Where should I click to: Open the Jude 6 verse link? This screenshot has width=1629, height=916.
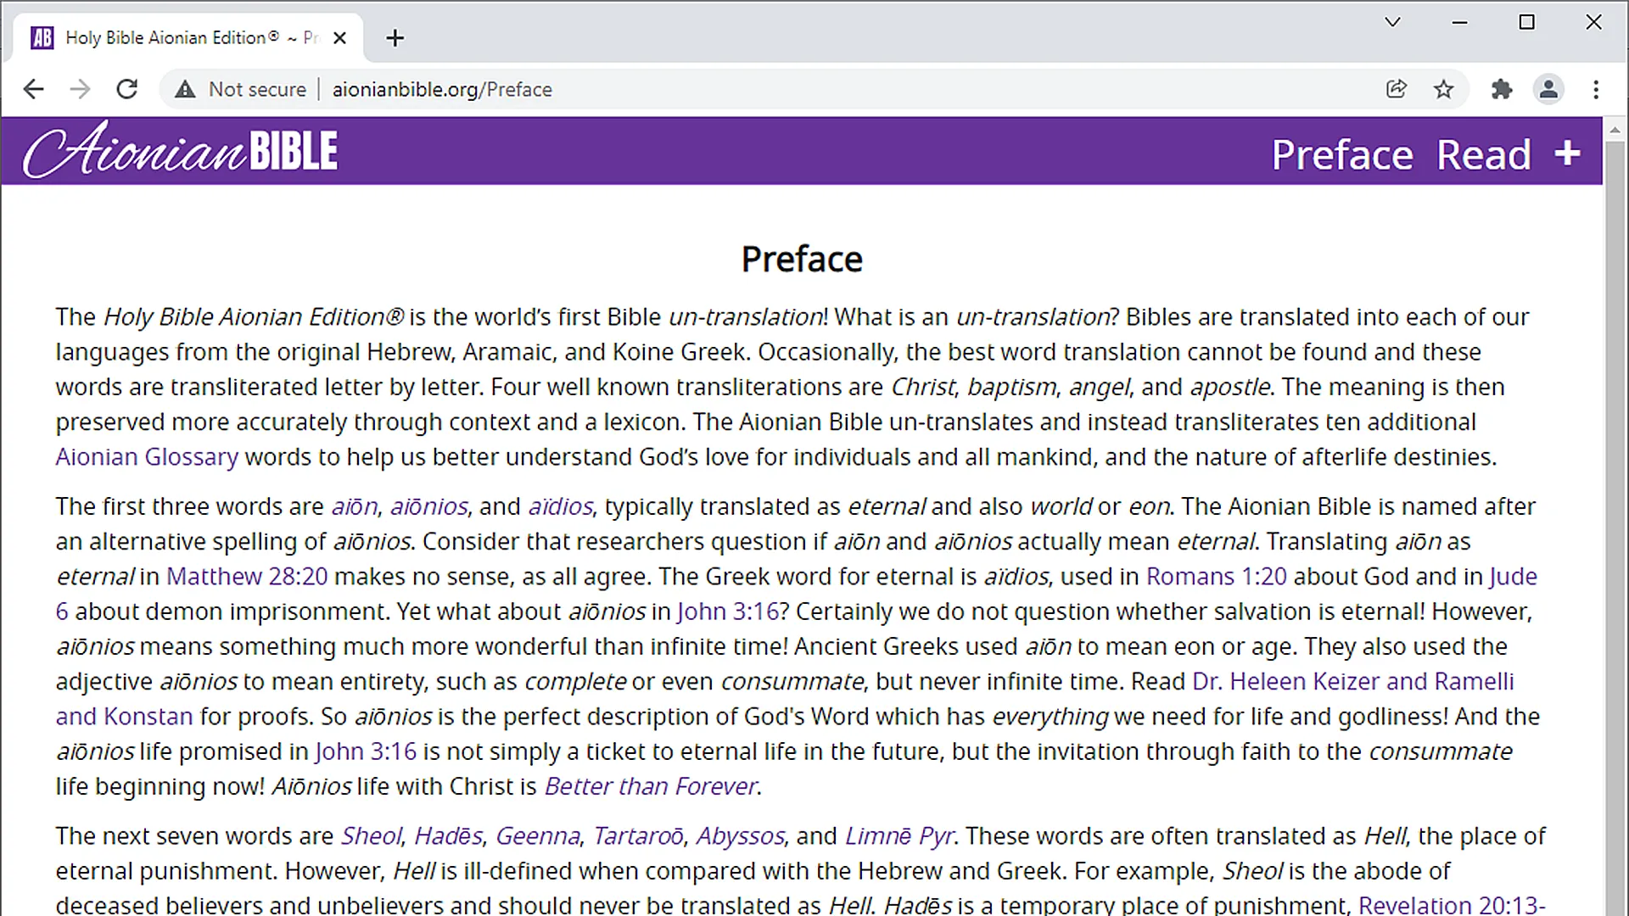click(1513, 577)
